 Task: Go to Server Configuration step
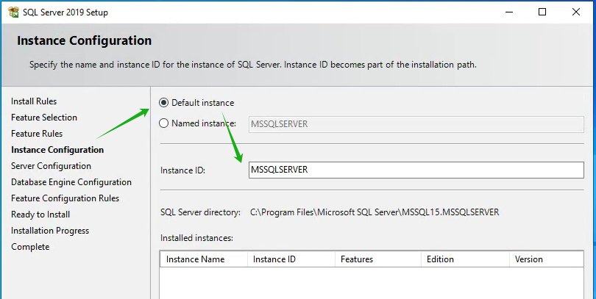(x=51, y=166)
